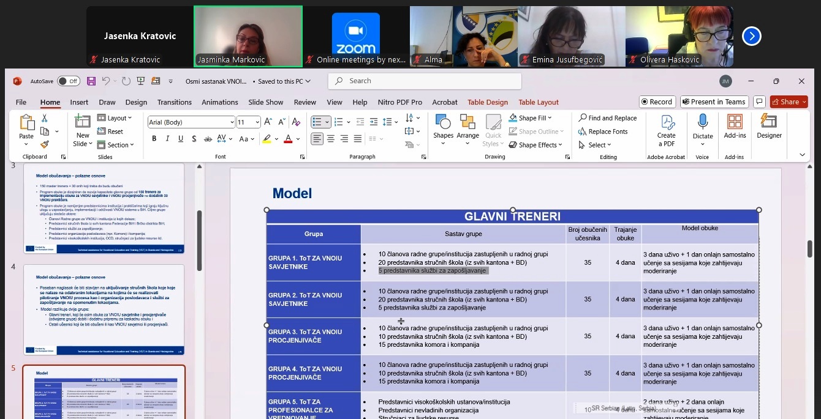821x419 pixels.
Task: Click the Clear All Formatting icon
Action: pos(296,122)
